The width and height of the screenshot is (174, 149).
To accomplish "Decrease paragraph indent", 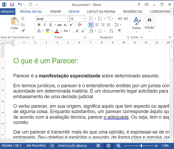I will point(120,19).
